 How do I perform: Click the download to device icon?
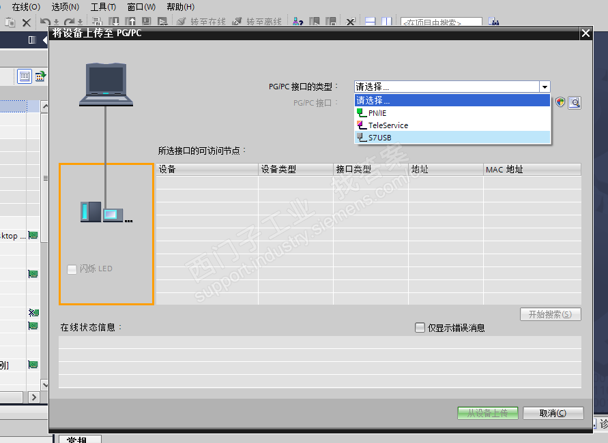click(113, 22)
